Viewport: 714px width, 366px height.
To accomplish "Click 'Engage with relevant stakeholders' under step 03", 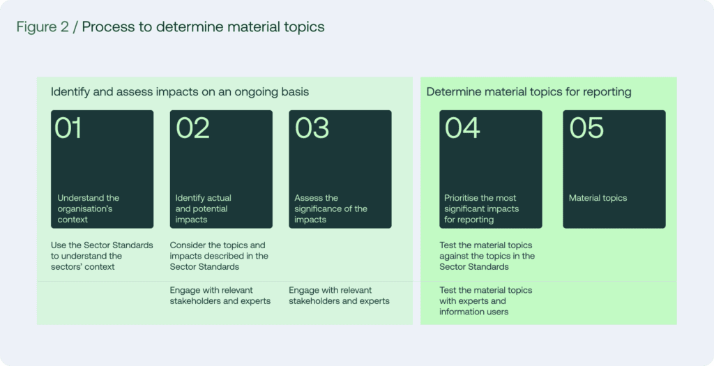I will click(340, 296).
